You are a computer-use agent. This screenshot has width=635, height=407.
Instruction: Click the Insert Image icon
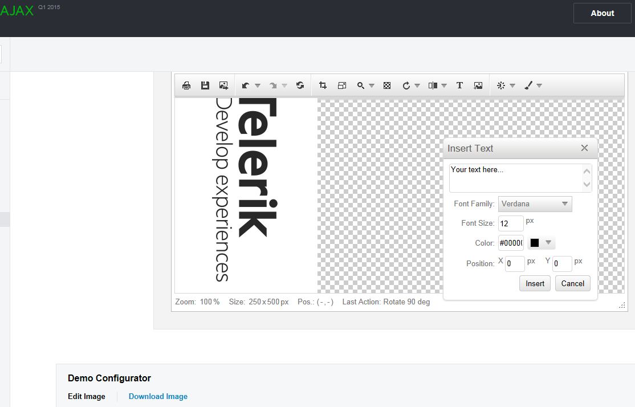pos(478,86)
